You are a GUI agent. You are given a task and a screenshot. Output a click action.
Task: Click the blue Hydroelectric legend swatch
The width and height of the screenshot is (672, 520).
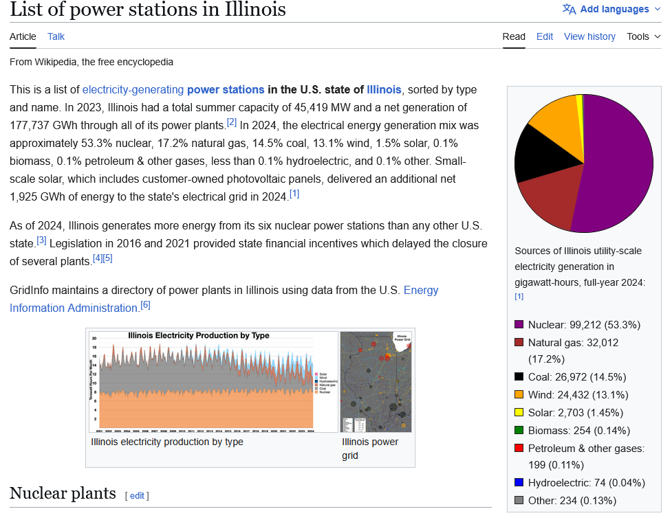[x=519, y=483]
